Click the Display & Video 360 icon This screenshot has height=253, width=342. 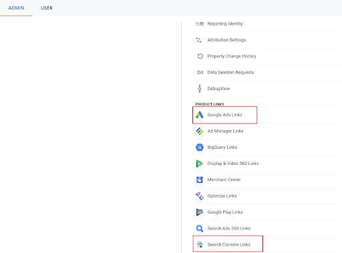(x=200, y=164)
